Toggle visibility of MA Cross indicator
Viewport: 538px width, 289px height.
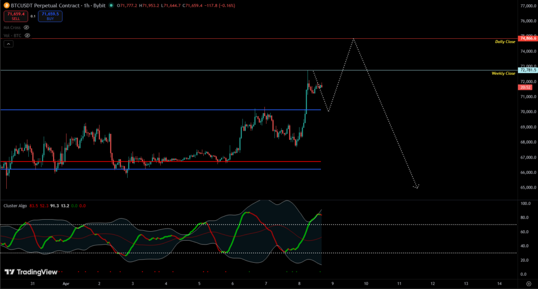click(x=27, y=27)
